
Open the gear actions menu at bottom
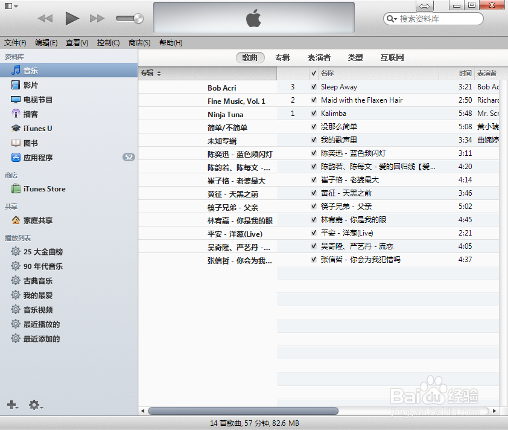pos(36,405)
